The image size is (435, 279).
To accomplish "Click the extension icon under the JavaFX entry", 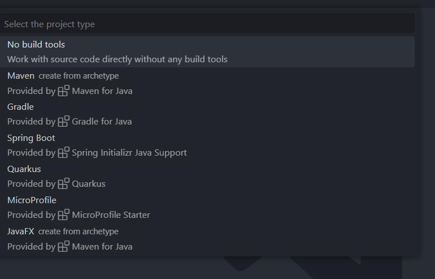I will [x=64, y=247].
